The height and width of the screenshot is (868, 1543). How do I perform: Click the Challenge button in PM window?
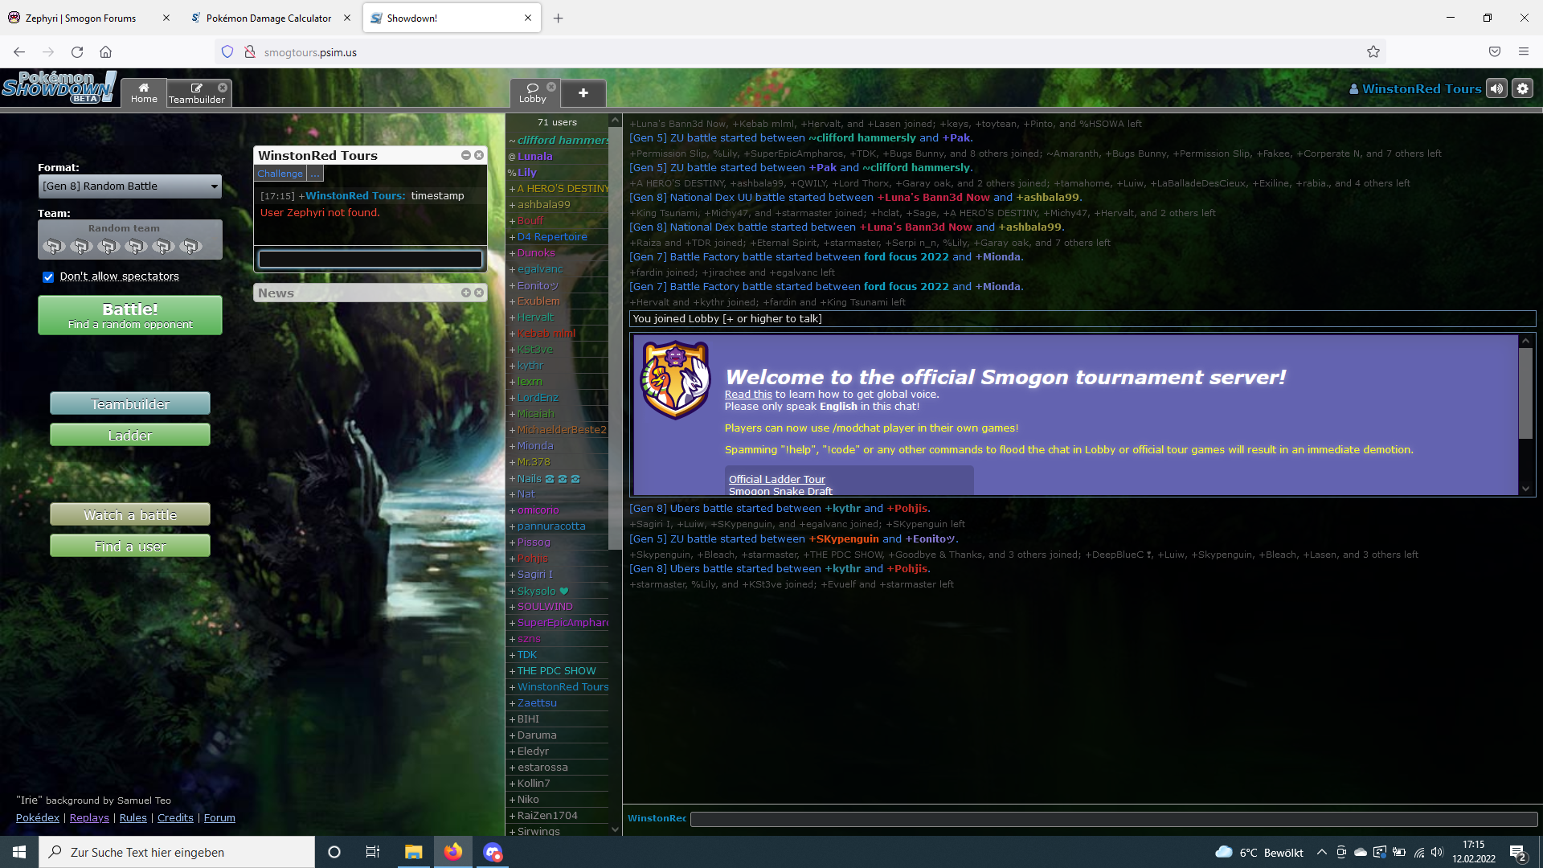click(280, 174)
